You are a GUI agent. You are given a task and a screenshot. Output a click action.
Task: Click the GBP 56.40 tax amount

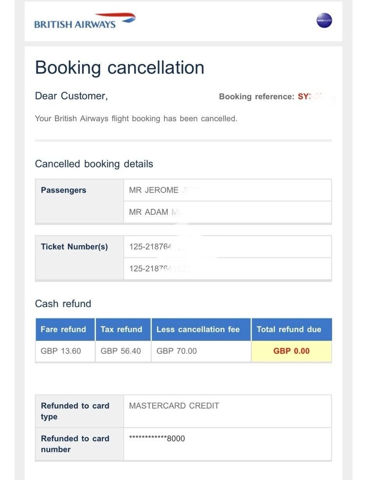(x=121, y=351)
